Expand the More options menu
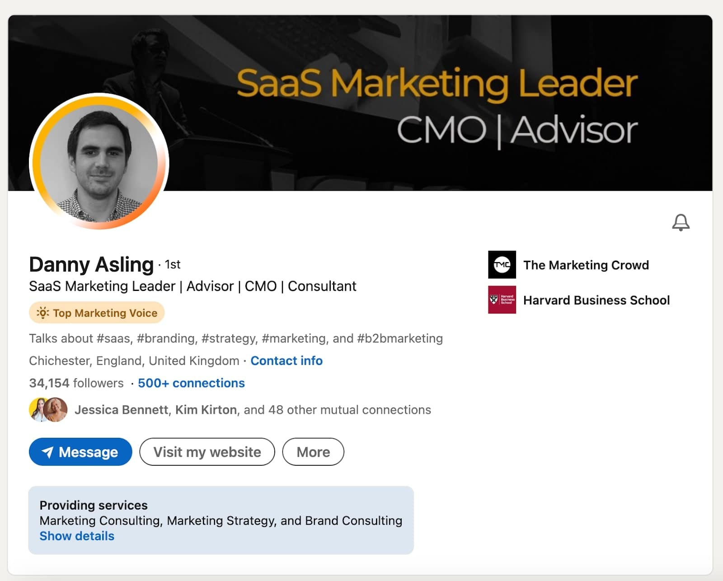 (x=313, y=452)
